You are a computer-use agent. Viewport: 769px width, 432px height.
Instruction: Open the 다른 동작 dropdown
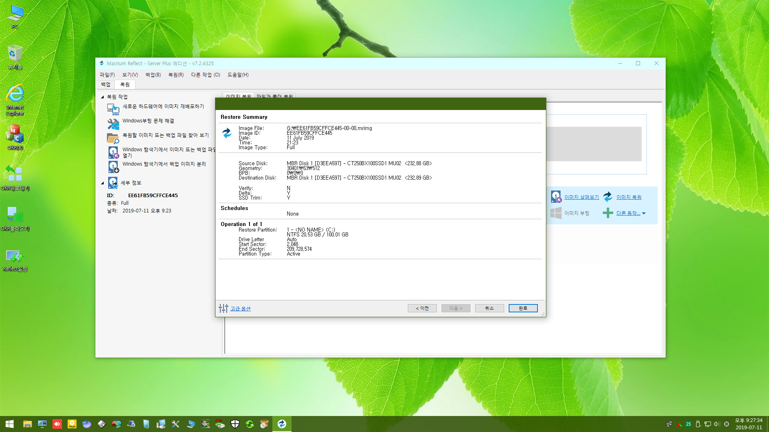pos(631,213)
